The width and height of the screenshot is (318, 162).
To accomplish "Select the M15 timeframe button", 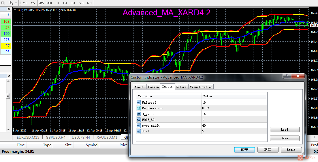I will point(41,3).
